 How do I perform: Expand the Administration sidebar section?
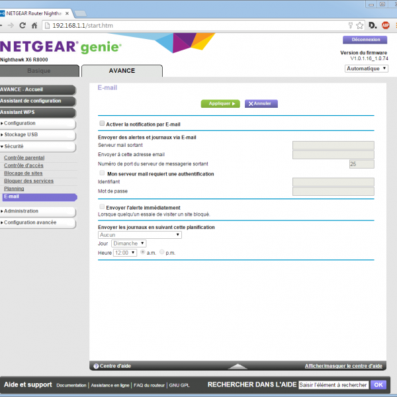21,211
